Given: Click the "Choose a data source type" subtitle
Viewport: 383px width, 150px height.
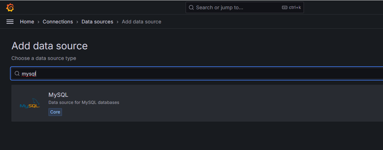Looking at the screenshot, I should 44,58.
